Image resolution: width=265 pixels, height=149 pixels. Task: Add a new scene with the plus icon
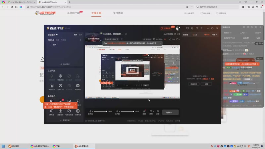80,40
